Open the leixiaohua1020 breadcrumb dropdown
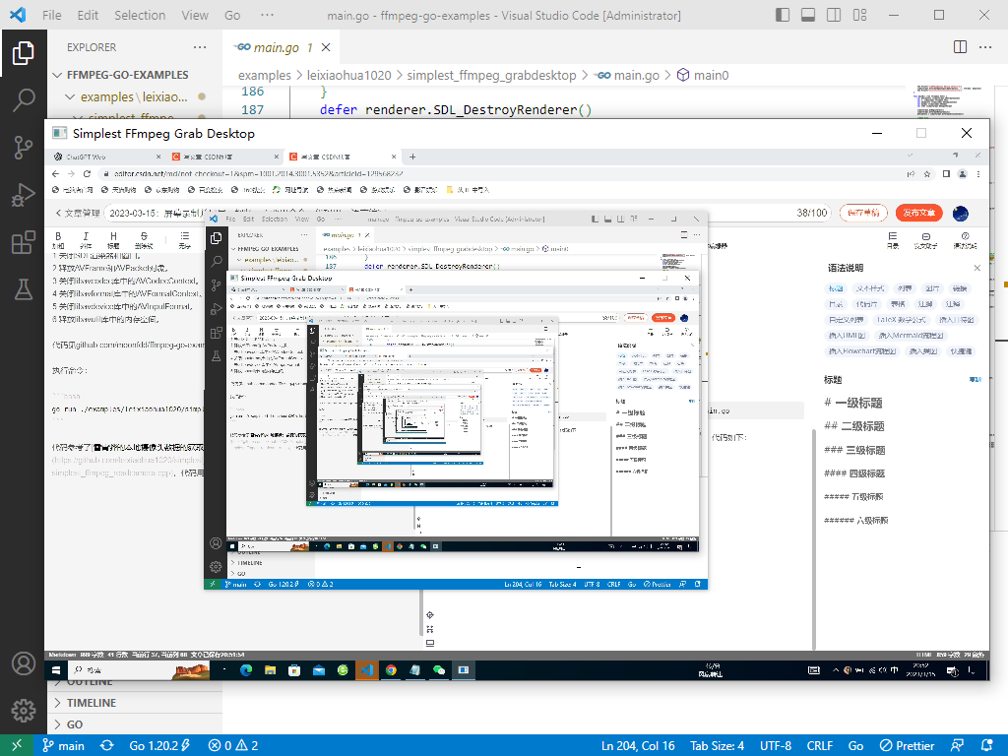The height and width of the screenshot is (756, 1008). (349, 75)
